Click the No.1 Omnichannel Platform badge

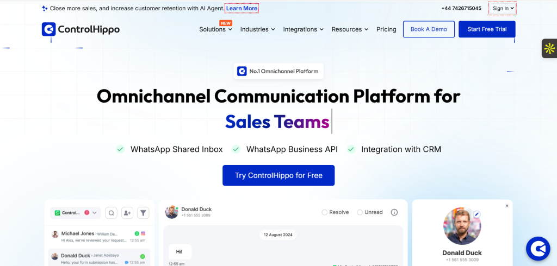click(x=278, y=71)
